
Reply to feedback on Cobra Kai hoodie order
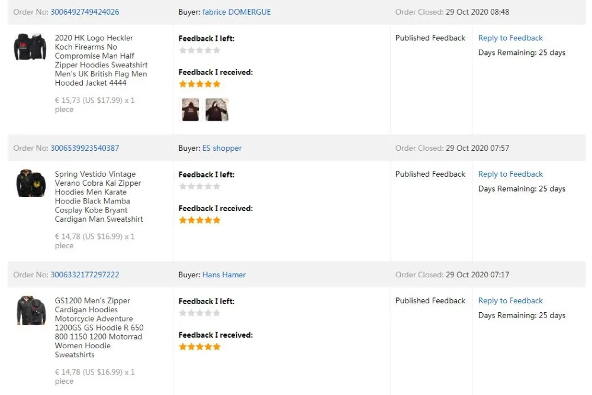pyautogui.click(x=510, y=174)
